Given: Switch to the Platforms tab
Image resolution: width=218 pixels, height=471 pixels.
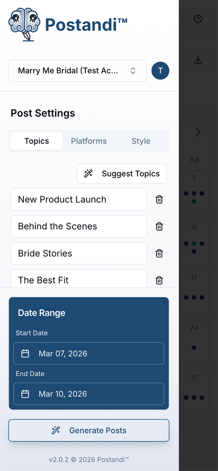Looking at the screenshot, I should tap(89, 141).
